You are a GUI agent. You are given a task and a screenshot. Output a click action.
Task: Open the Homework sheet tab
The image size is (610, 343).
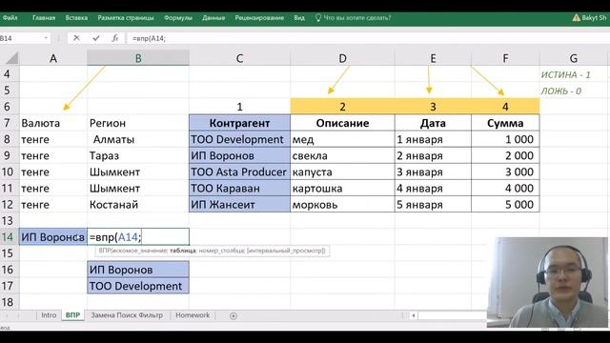coord(193,315)
